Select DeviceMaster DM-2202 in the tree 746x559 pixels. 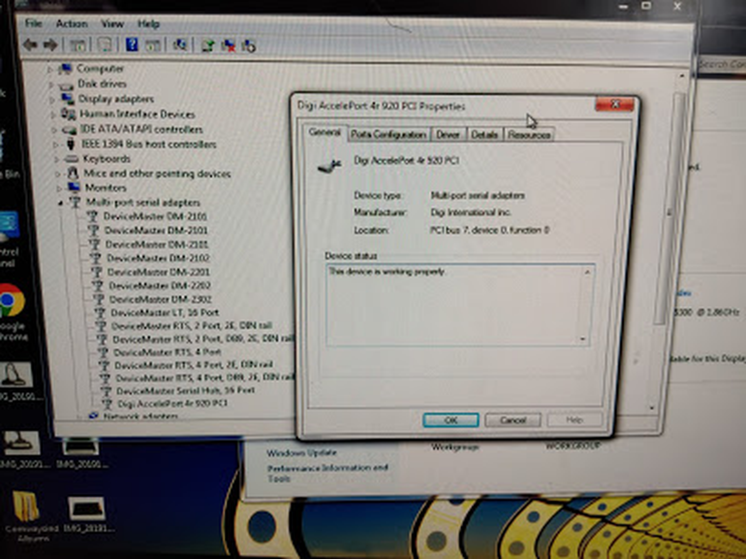pos(160,286)
